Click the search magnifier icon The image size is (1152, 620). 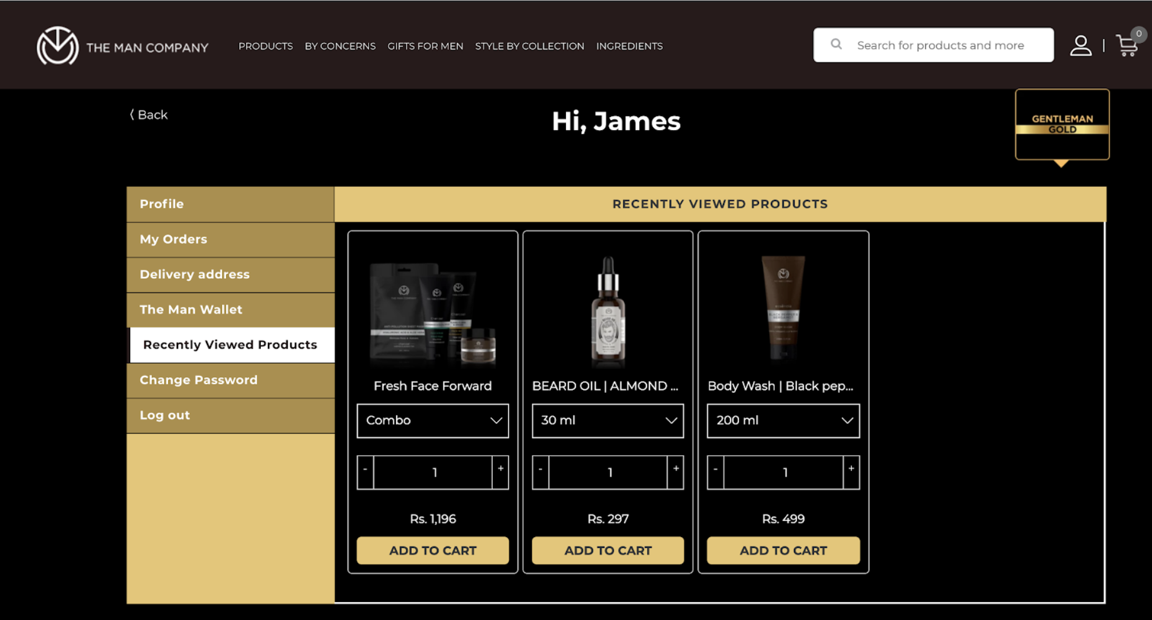click(836, 44)
